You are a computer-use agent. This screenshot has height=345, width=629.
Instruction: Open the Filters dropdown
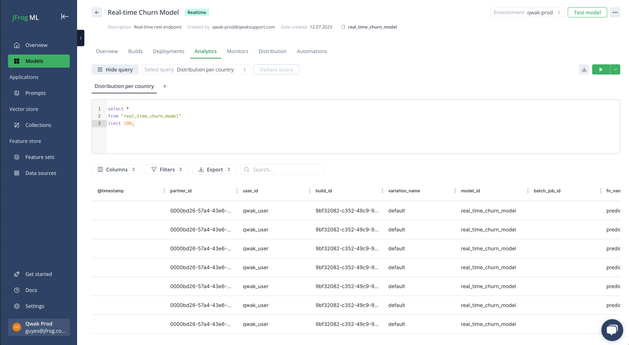[167, 169]
